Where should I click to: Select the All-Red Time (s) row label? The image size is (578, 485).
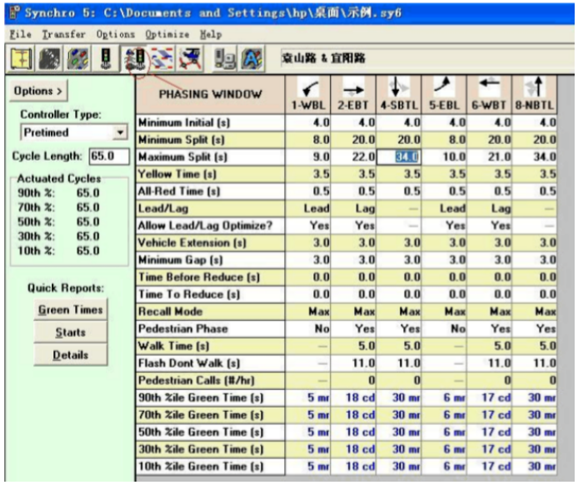[x=211, y=191]
